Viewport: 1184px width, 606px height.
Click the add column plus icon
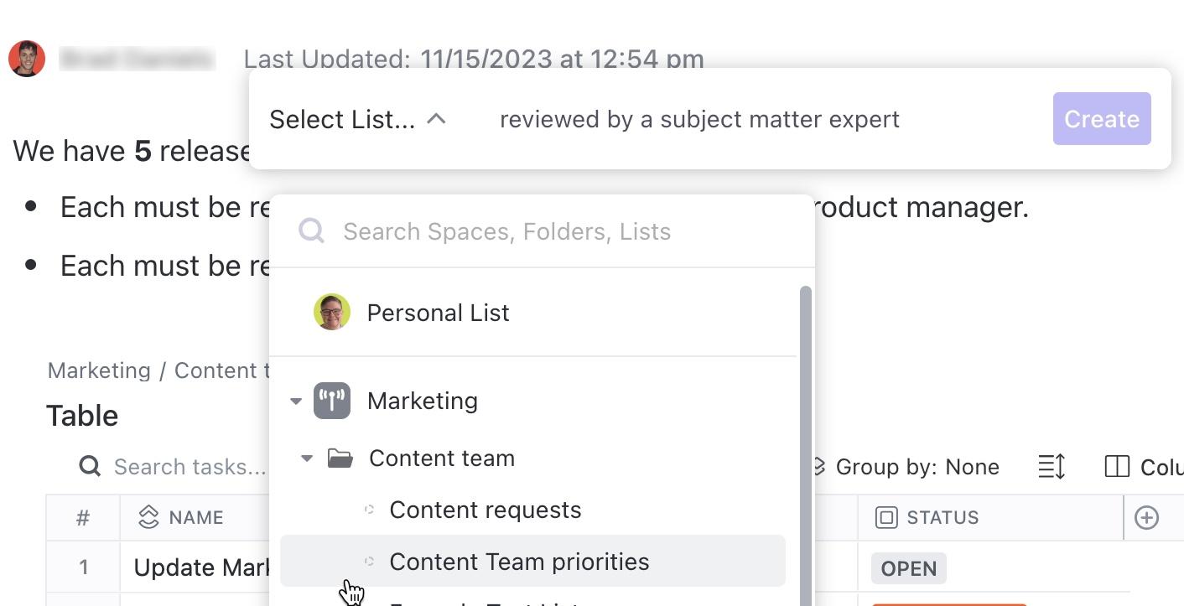point(1146,518)
